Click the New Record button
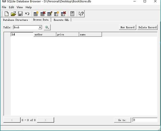 [x=127, y=27]
